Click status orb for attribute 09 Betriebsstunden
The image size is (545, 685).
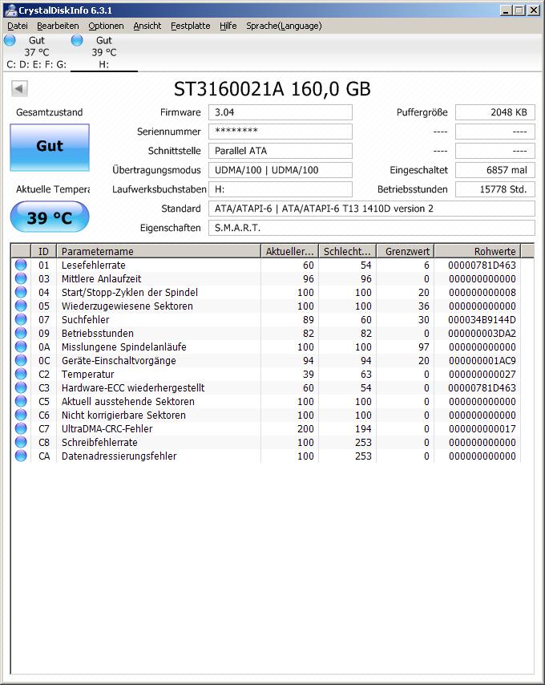21,333
